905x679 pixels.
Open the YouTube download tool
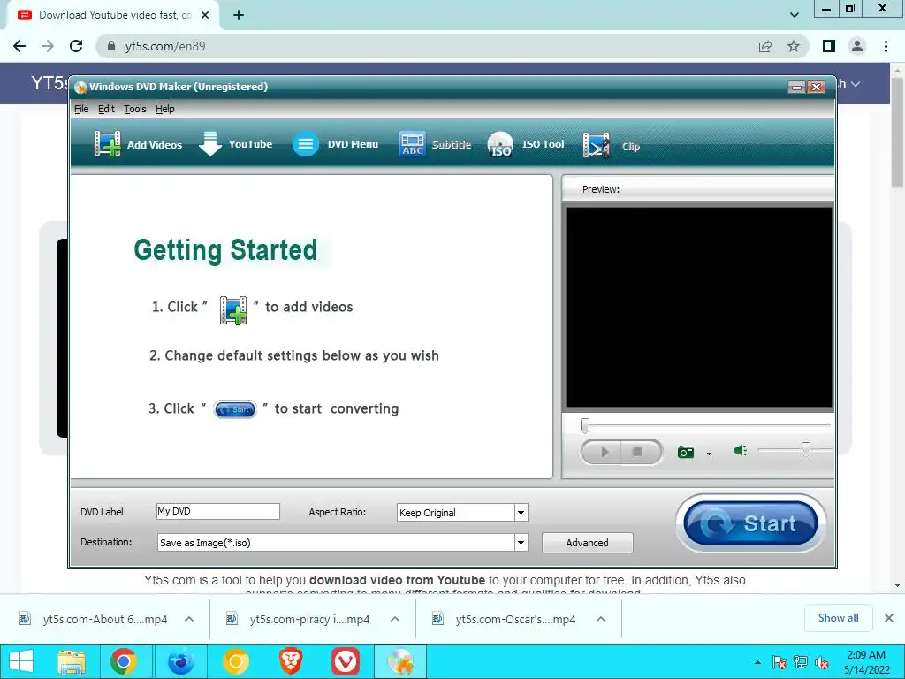tap(235, 144)
